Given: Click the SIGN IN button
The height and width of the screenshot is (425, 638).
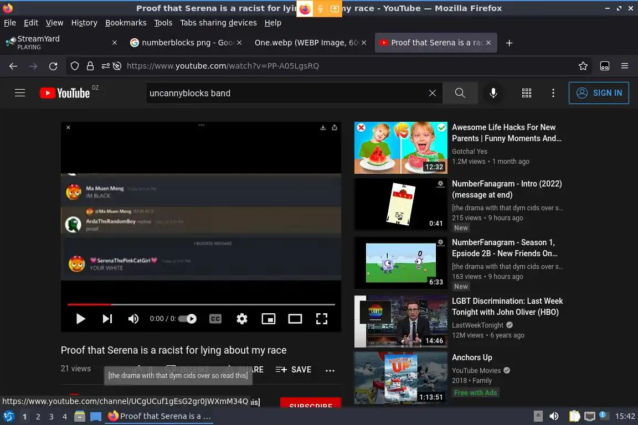Looking at the screenshot, I should [x=599, y=93].
